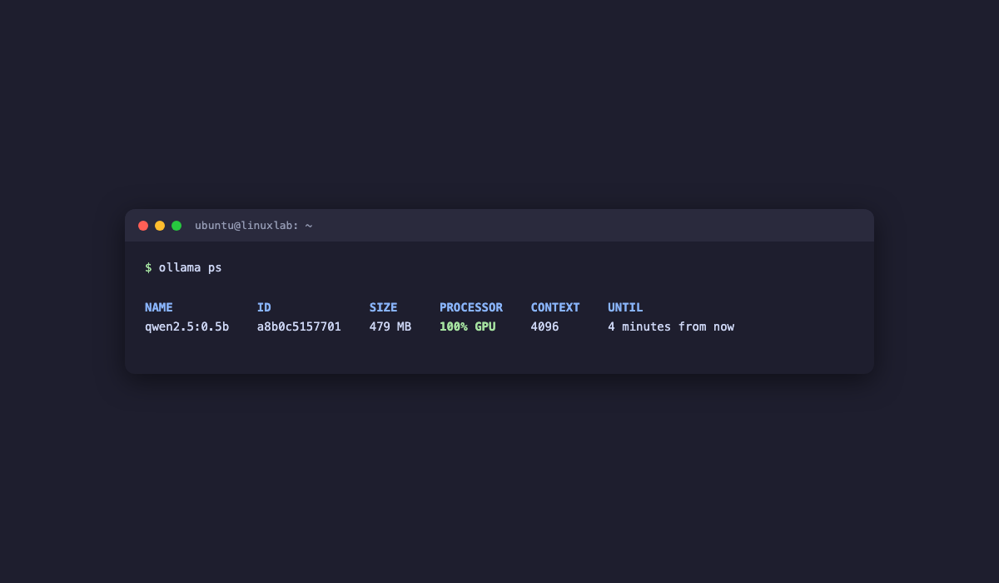Click the size value 479 MB
999x583 pixels.
point(390,326)
